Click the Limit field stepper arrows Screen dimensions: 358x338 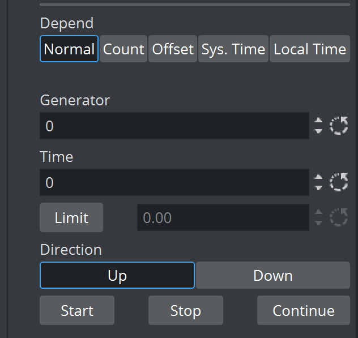[x=318, y=217]
